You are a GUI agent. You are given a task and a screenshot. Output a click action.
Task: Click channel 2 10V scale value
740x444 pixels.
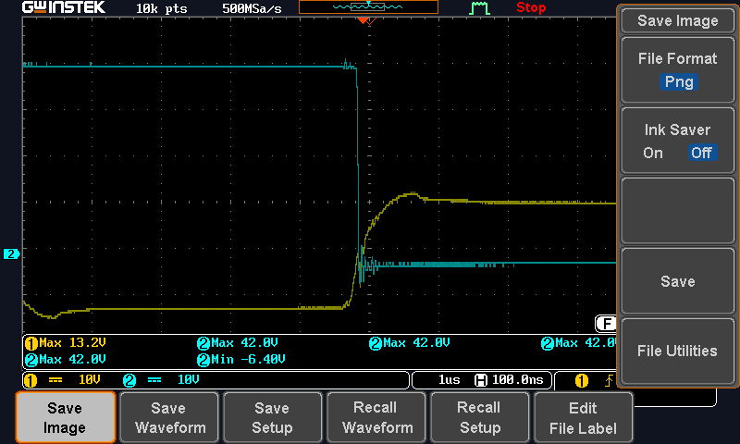point(189,380)
